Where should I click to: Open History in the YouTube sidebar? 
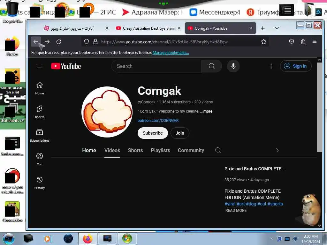(40, 183)
